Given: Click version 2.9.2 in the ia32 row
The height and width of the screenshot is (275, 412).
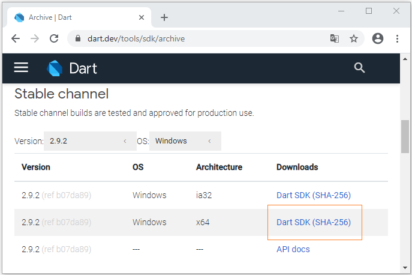Looking at the screenshot, I should (x=31, y=195).
